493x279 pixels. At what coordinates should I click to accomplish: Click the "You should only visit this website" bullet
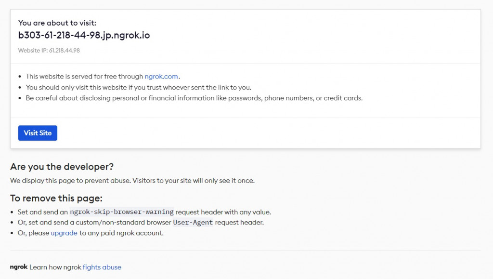tap(139, 87)
